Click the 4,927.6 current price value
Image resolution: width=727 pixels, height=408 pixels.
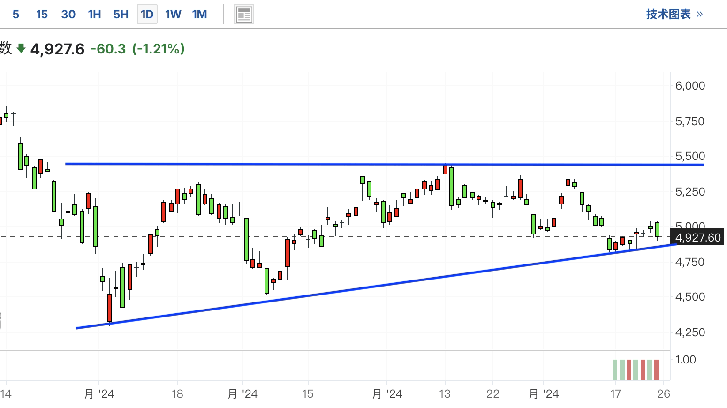tap(57, 49)
